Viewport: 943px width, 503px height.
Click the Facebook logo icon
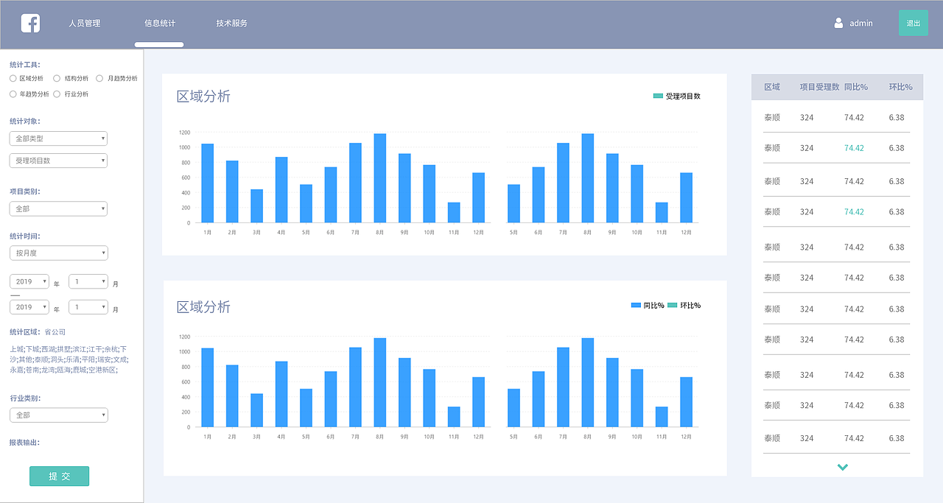pos(30,24)
